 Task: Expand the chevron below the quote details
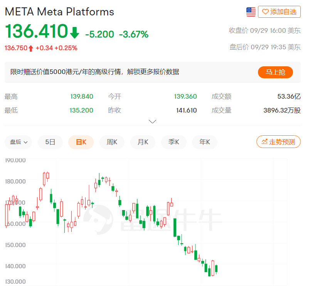(x=152, y=121)
